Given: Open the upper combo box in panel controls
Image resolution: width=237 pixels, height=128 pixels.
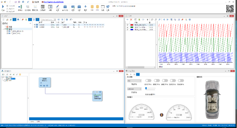Looking at the screenshot, I should (134, 81).
